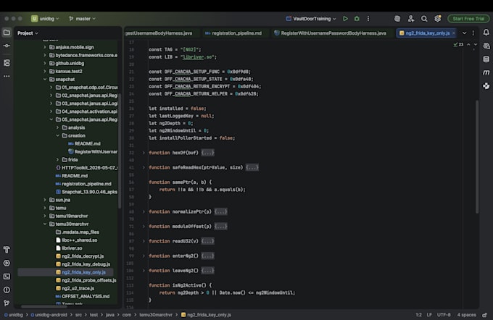The image size is (493, 320).
Task: Change 4 spaces indent setting
Action: pos(466,315)
